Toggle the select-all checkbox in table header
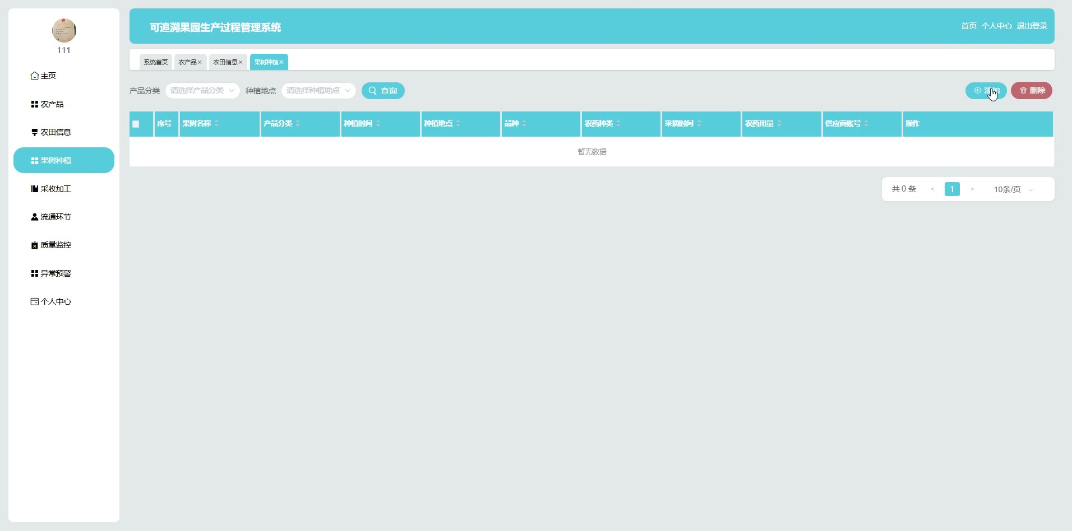The image size is (1072, 531). click(136, 124)
